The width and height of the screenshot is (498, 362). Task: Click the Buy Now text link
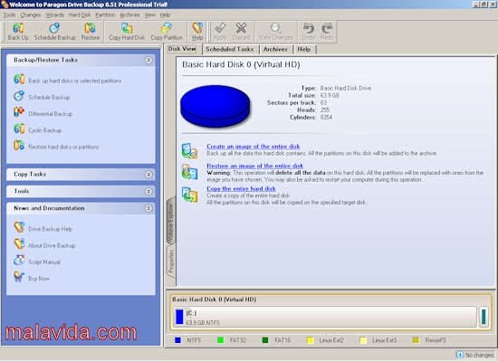coord(39,279)
